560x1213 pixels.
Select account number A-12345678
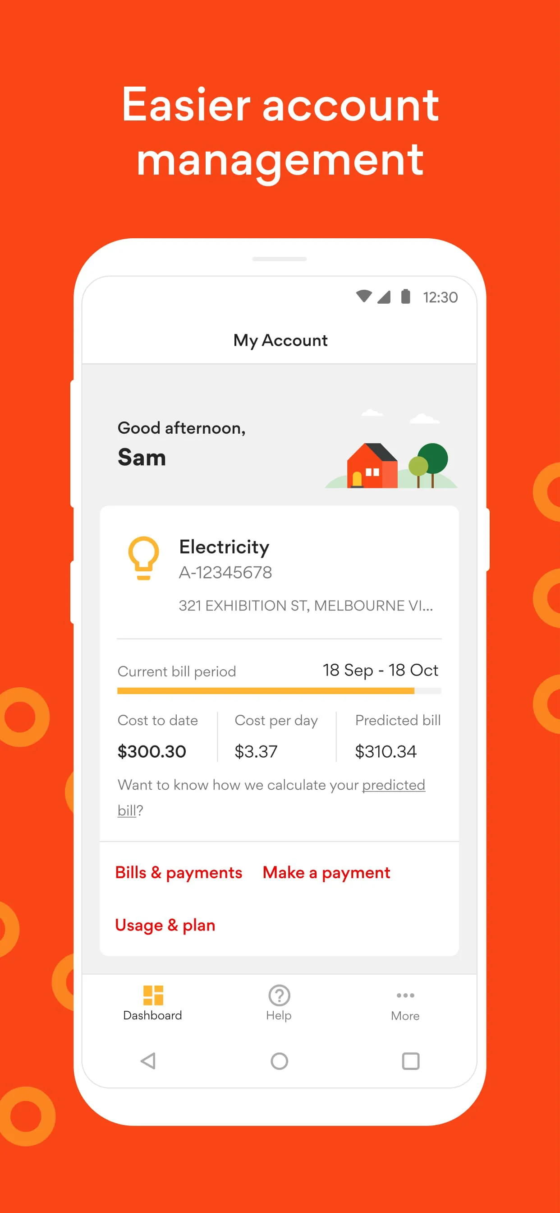point(226,574)
